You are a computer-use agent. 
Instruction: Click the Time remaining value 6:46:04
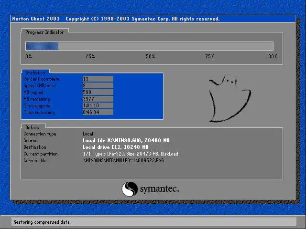(98, 112)
